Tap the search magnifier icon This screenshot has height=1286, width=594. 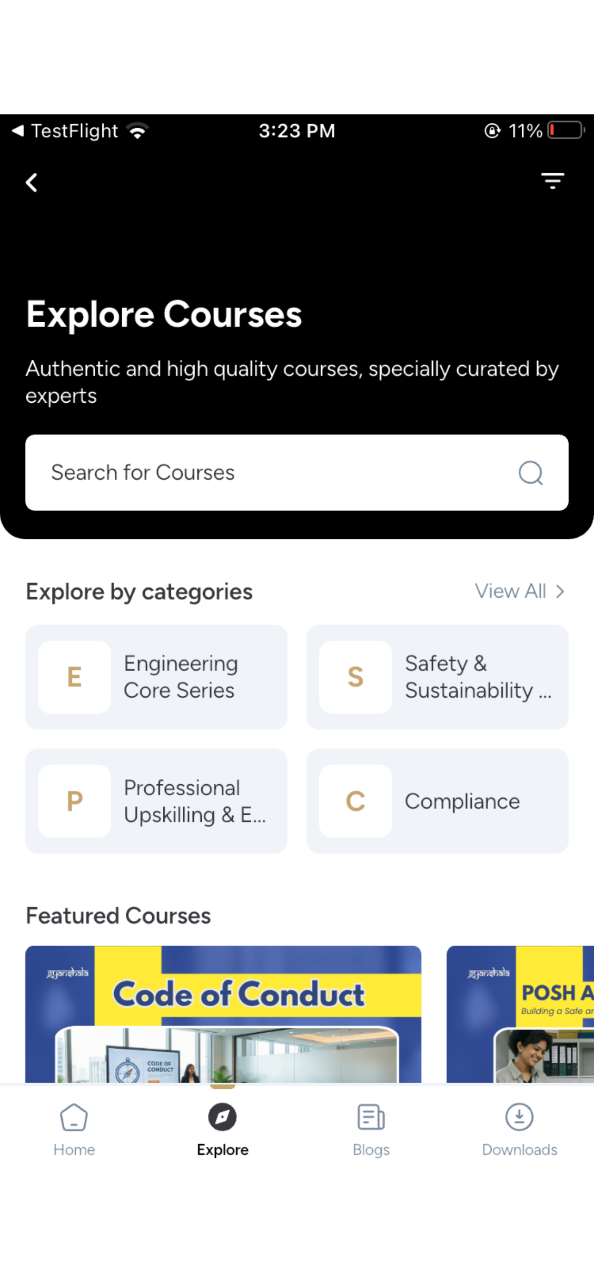pyautogui.click(x=531, y=473)
